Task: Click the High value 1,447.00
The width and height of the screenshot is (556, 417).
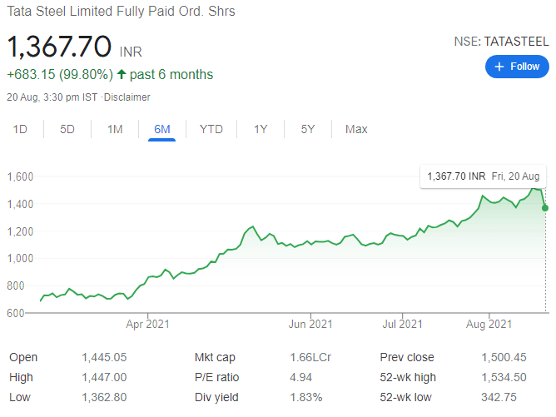Action: (104, 377)
